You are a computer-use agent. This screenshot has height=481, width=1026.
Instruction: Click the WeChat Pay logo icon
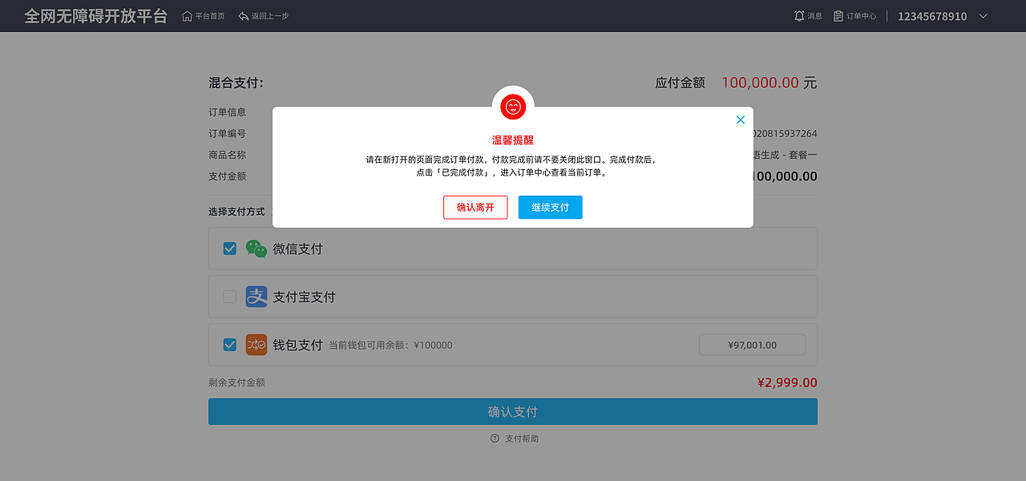coord(256,249)
